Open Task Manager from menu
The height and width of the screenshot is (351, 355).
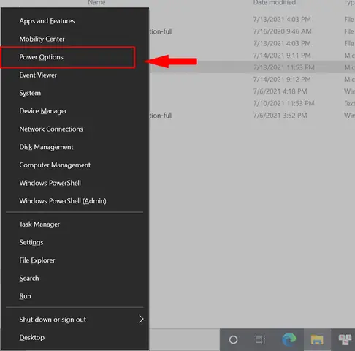pos(39,224)
